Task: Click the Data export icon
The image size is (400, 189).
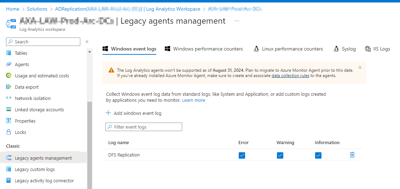Action: pos(9,87)
